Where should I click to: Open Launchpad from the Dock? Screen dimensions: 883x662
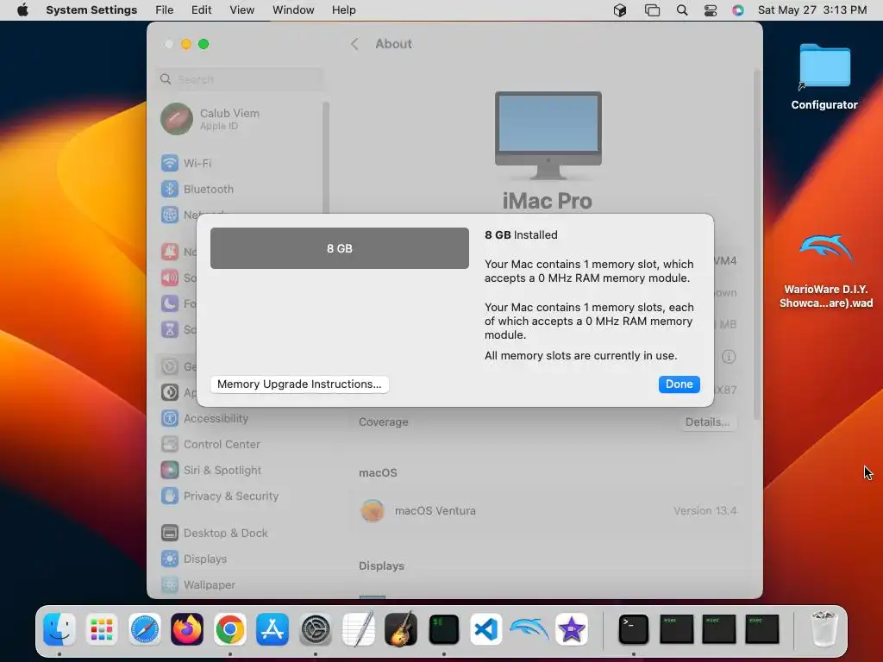[x=102, y=629]
